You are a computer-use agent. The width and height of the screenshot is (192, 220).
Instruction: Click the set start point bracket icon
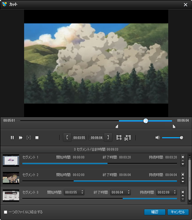67,138
